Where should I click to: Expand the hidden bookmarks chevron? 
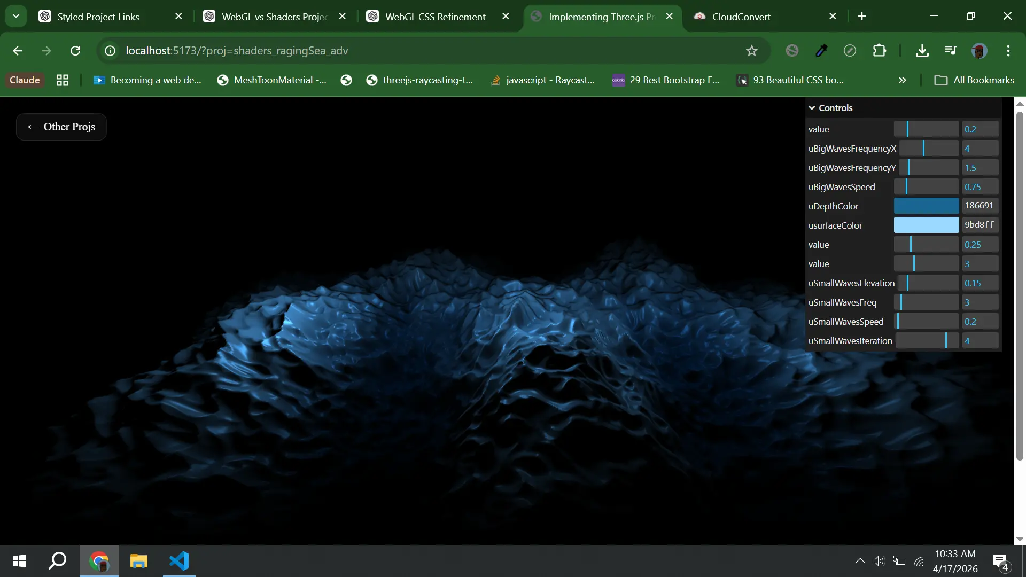(x=903, y=80)
